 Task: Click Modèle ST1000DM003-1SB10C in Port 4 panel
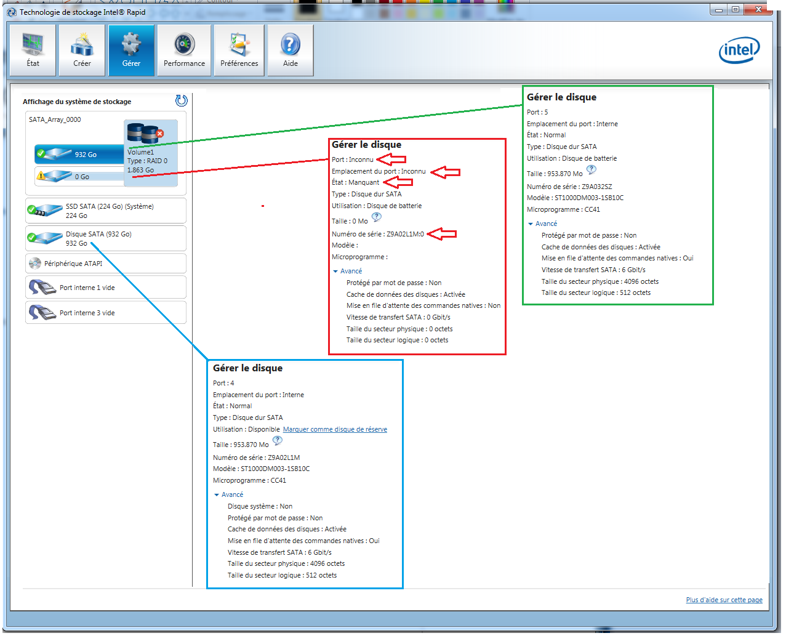click(x=262, y=469)
